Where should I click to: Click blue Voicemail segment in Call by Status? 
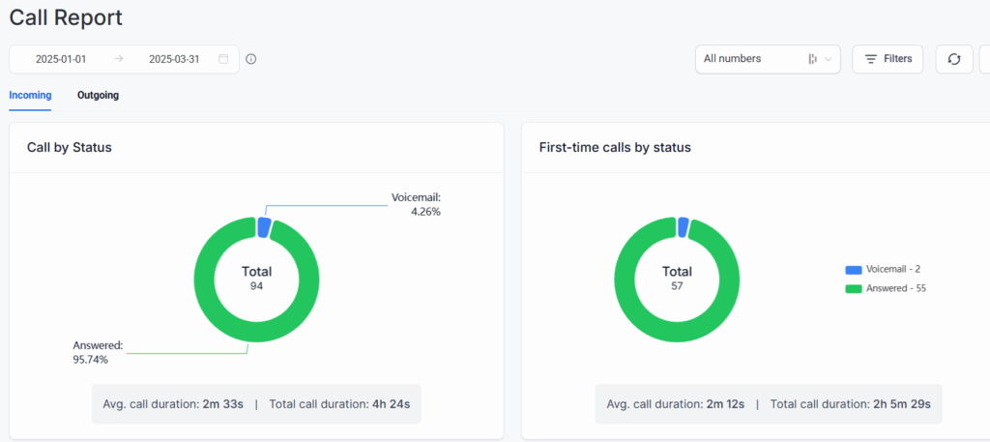[x=263, y=226]
